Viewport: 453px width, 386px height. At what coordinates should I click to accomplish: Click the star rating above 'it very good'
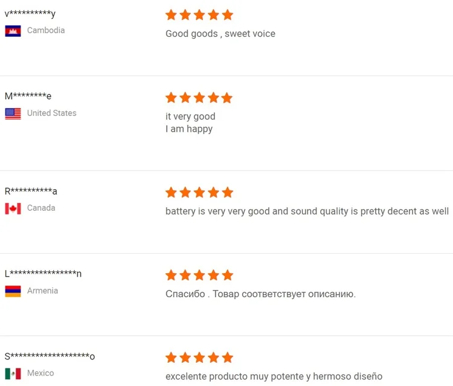pos(199,98)
